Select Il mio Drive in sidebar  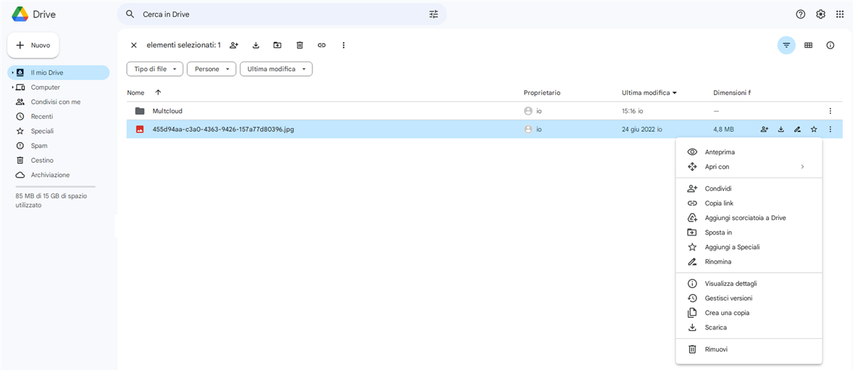pyautogui.click(x=59, y=72)
